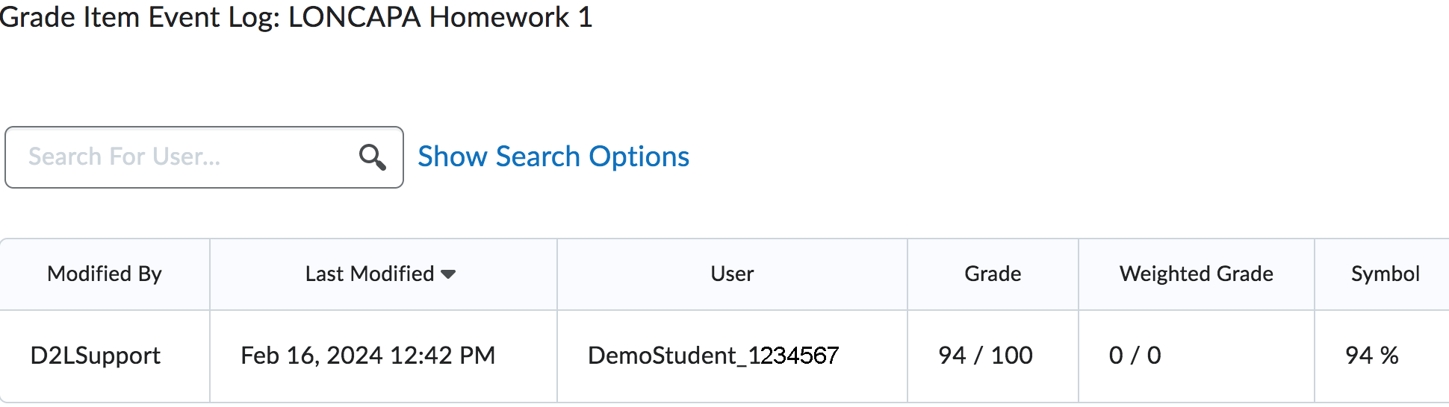Click the 0 / 0 weighted grade value

click(1135, 356)
